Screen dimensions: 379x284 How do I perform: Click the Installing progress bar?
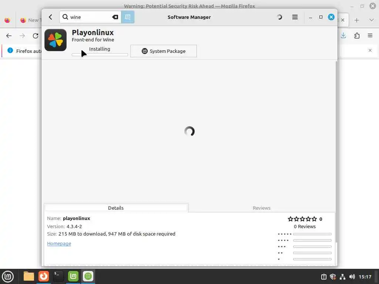(100, 55)
